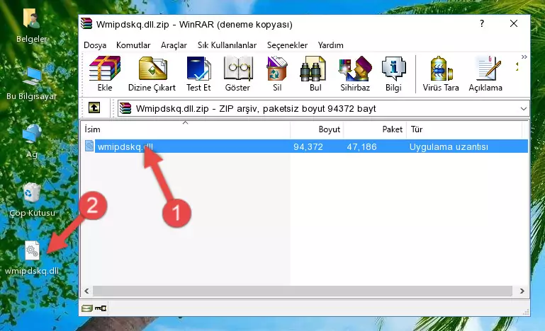Select the Çöp Kutusu recycle bin icon
The height and width of the screenshot is (331, 545).
(x=32, y=200)
